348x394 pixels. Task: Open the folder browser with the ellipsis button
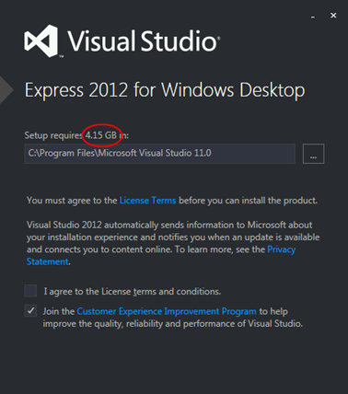[313, 154]
